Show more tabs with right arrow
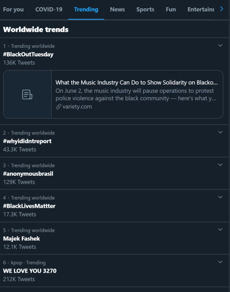The width and height of the screenshot is (230, 292). [221, 9]
